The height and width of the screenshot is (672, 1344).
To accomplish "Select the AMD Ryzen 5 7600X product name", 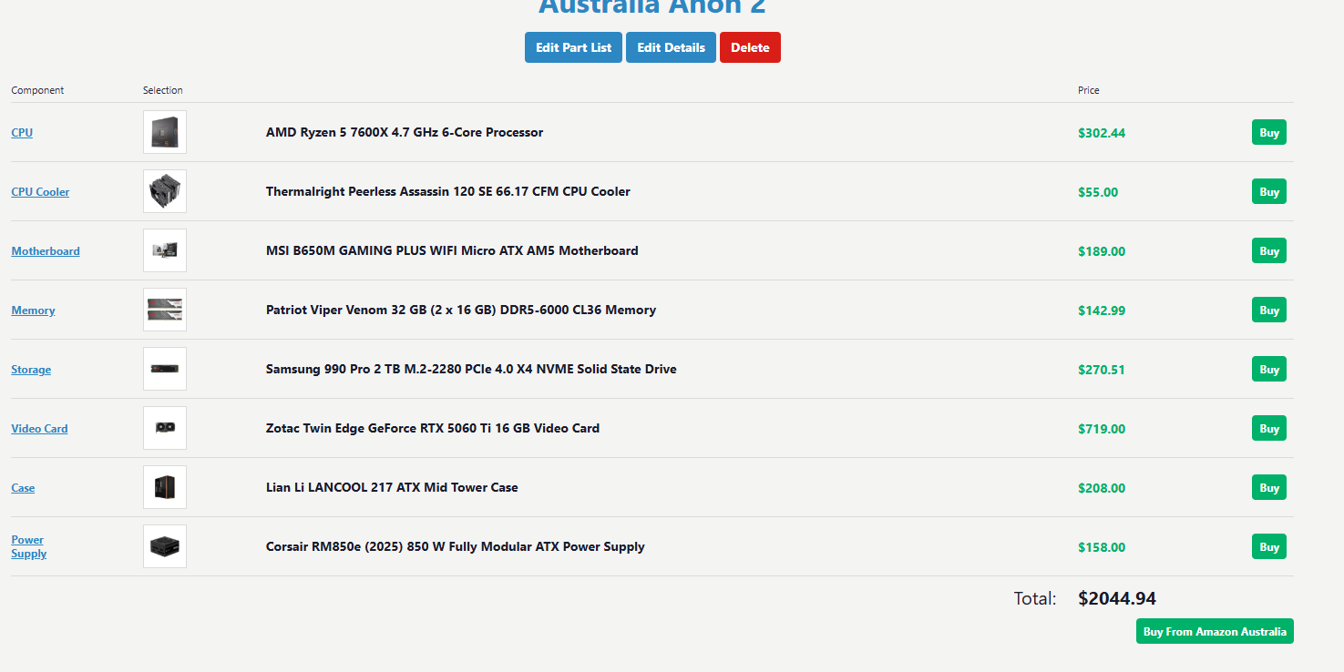I will 405,132.
